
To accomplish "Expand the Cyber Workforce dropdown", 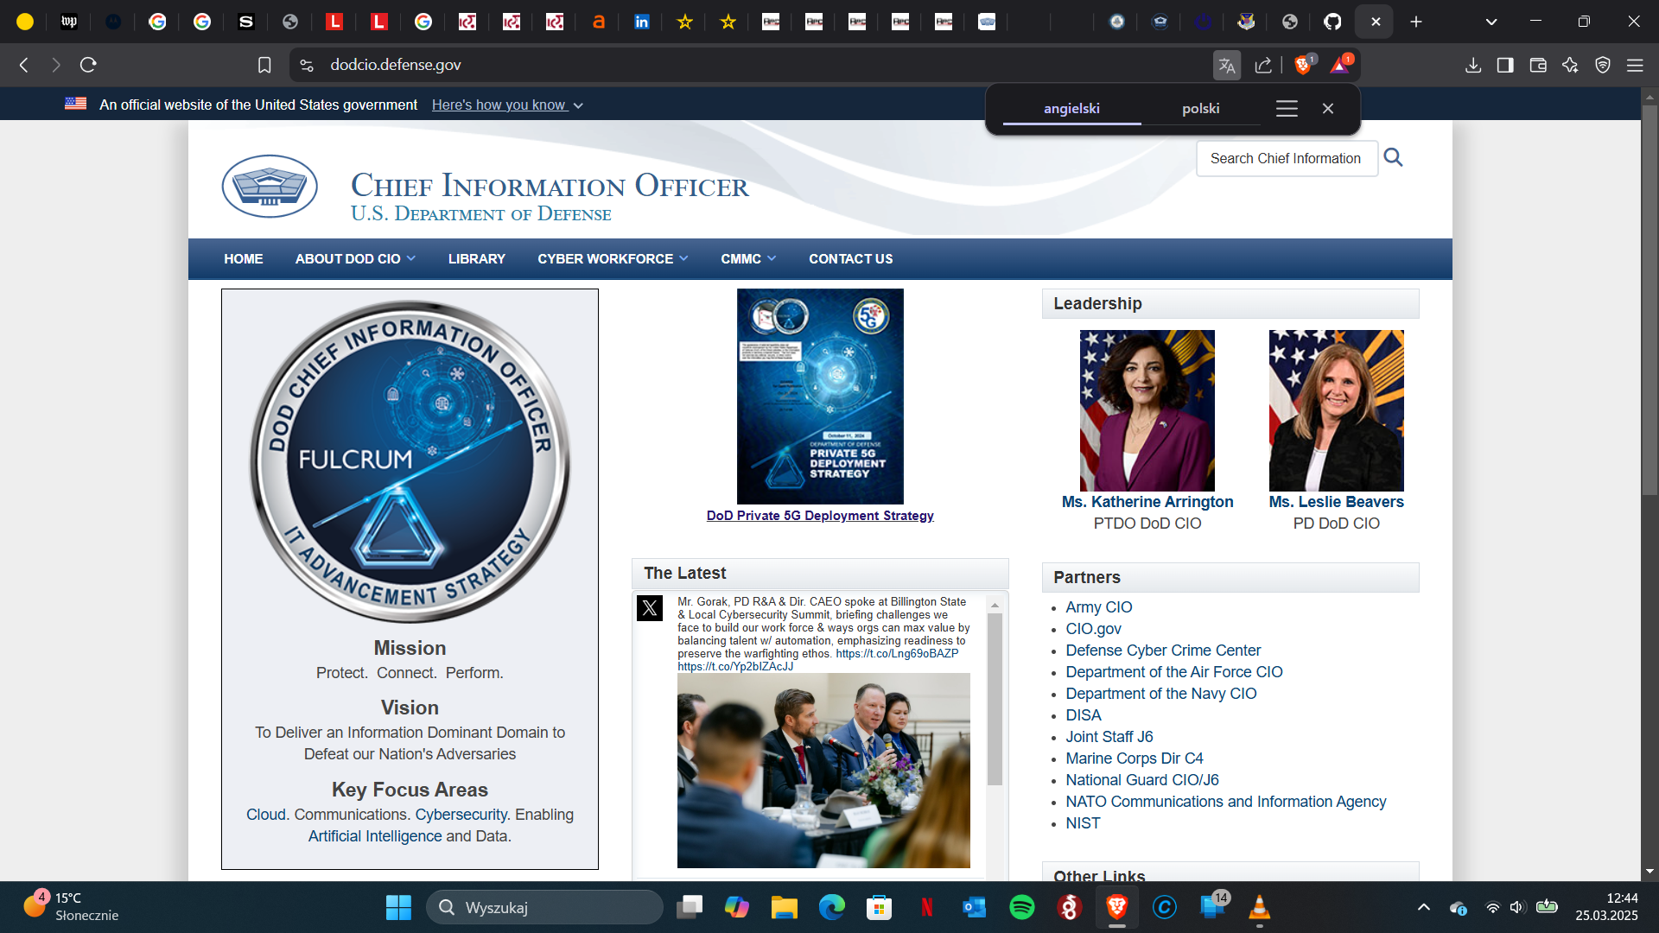I will 612,258.
